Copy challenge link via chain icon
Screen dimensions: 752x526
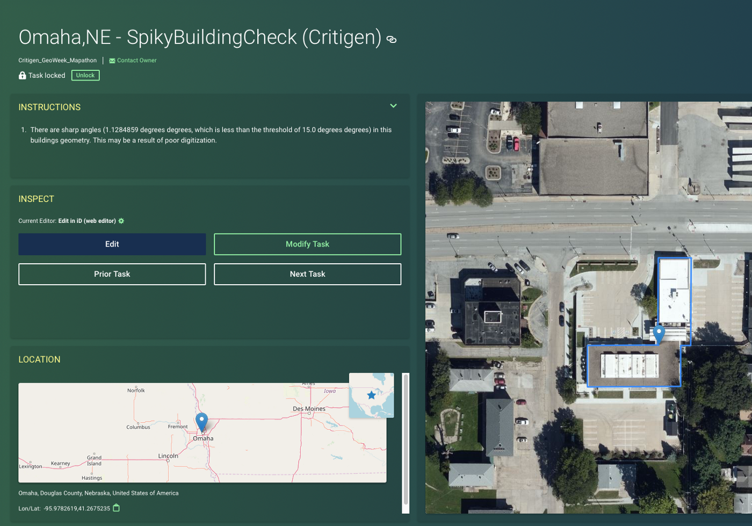[x=392, y=39]
